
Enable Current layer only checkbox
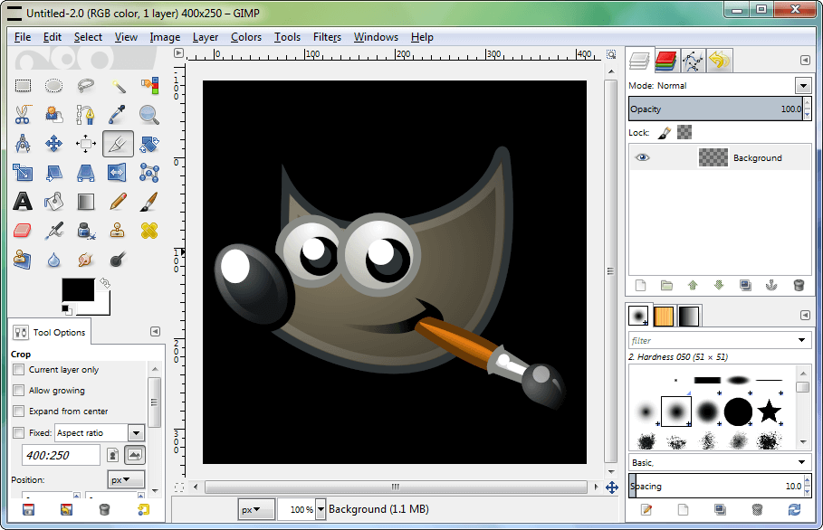coord(18,370)
